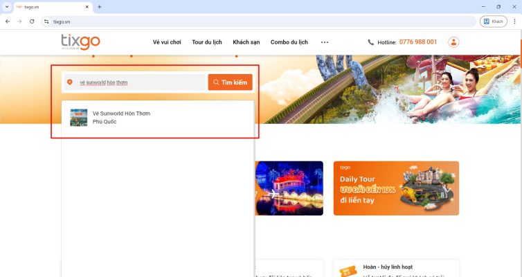Screen dimensions: 522x277
Task: Open Combo du lịch navigation item
Action: (x=289, y=42)
